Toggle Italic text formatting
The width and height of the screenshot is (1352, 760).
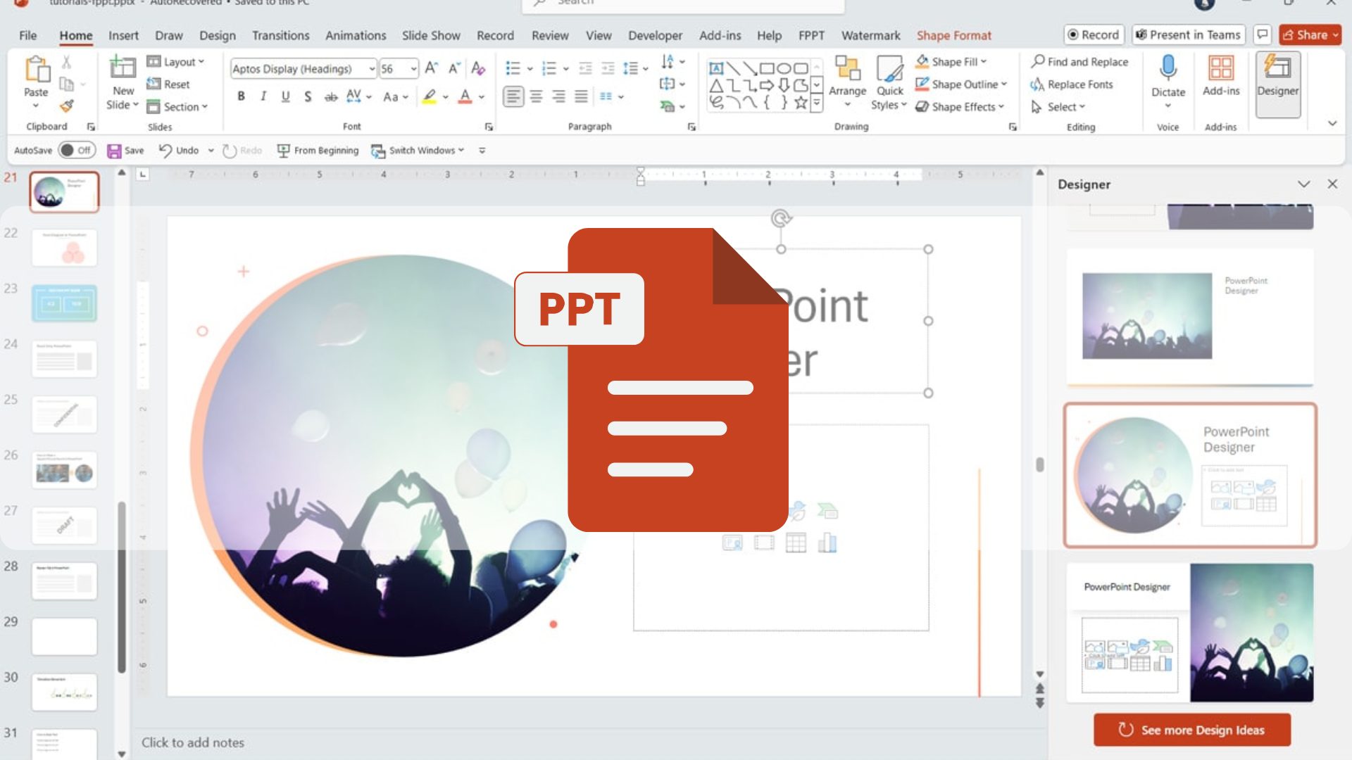(x=263, y=96)
